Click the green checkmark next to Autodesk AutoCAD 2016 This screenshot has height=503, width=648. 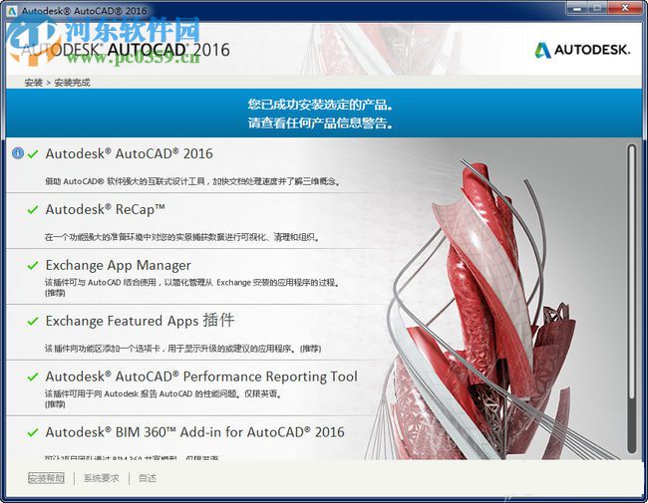[x=33, y=154]
